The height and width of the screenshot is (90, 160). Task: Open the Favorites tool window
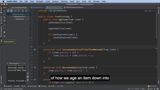(1, 79)
